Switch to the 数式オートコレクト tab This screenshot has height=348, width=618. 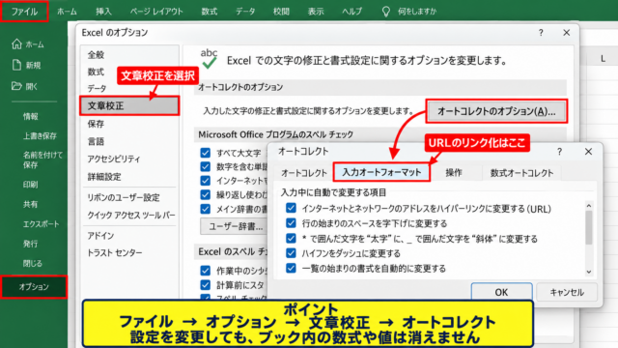point(521,173)
